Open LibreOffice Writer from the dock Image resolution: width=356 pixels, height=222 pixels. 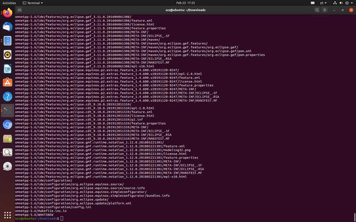[8, 69]
